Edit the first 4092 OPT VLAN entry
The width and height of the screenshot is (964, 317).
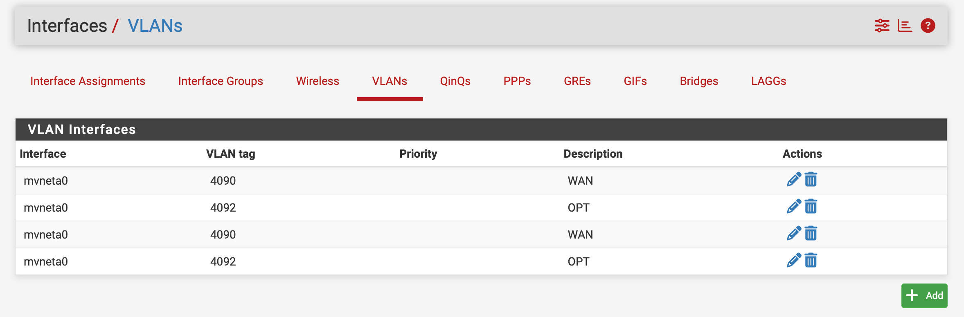tap(793, 207)
